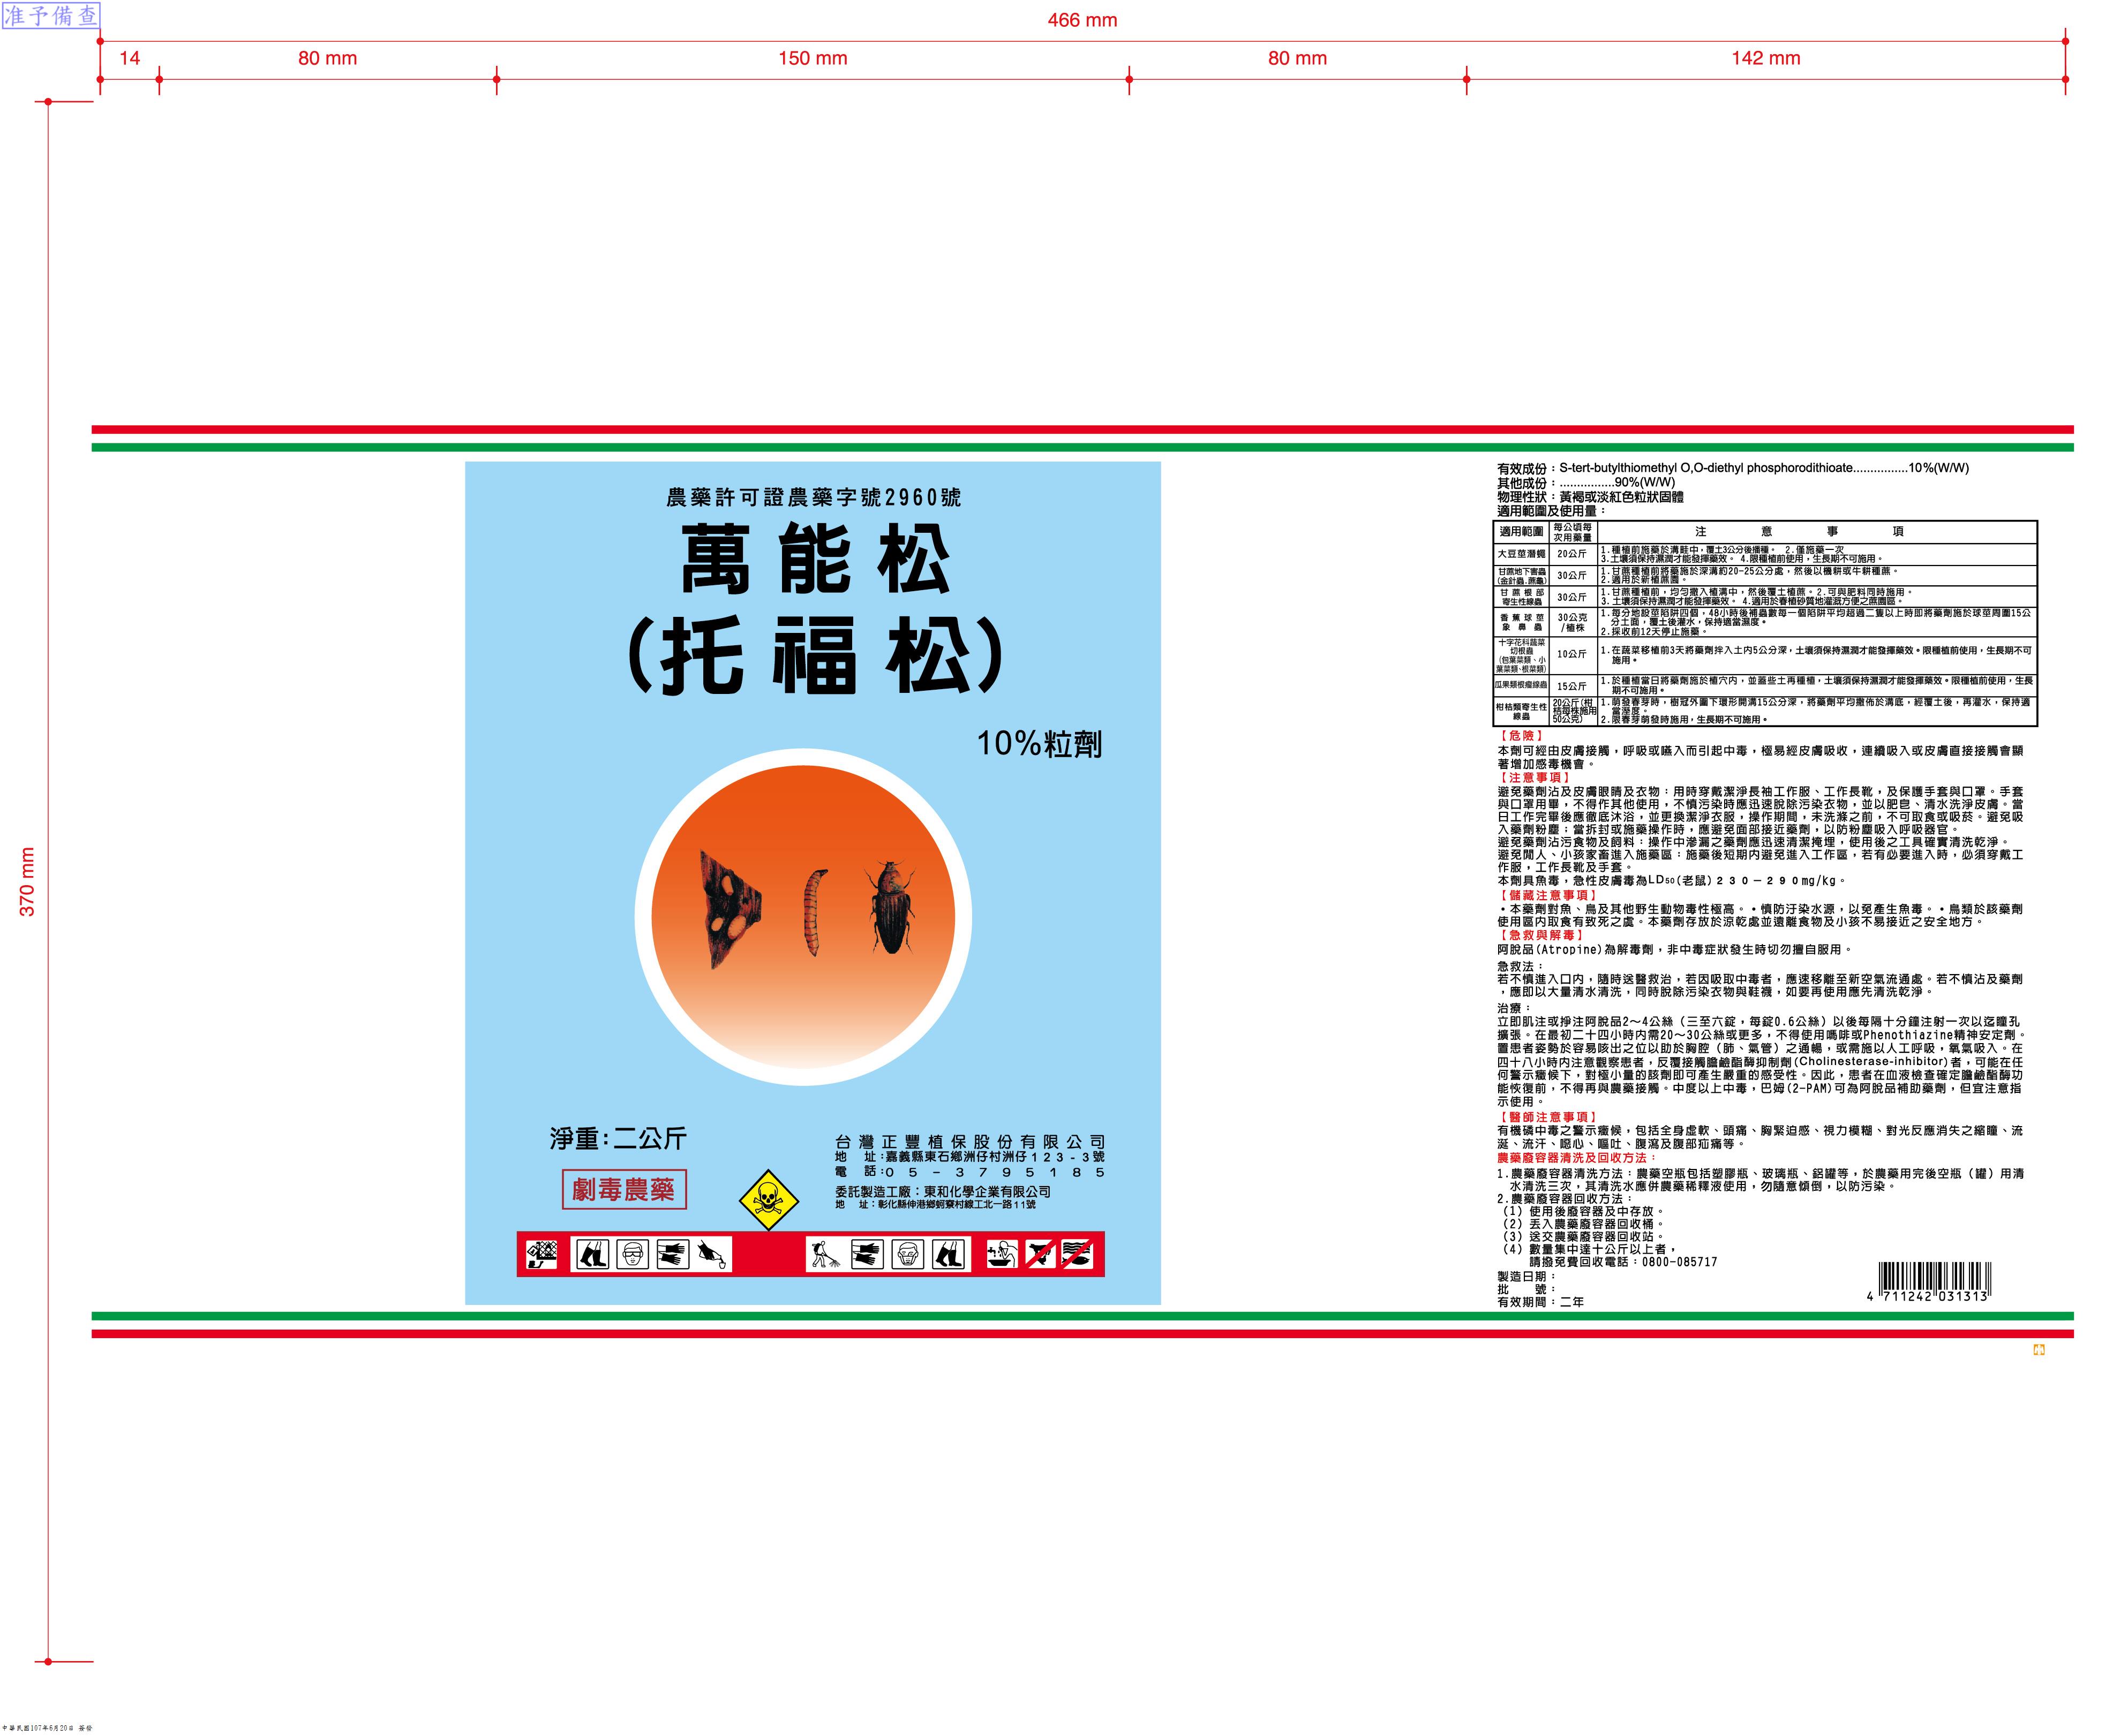Viewport: 2128px width, 1736px height.
Task: Select the backpack sprayer person pictogram
Action: click(826, 1254)
